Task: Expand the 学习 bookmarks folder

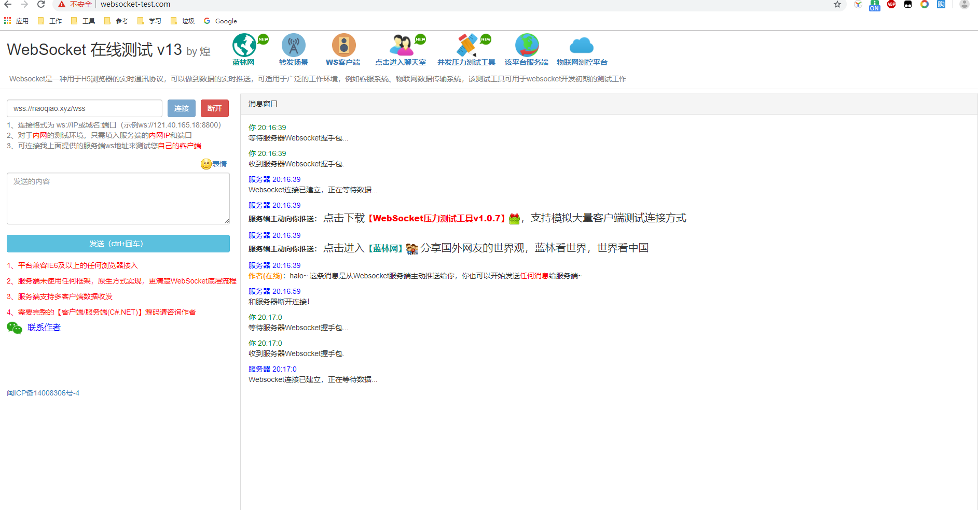Action: pos(149,21)
